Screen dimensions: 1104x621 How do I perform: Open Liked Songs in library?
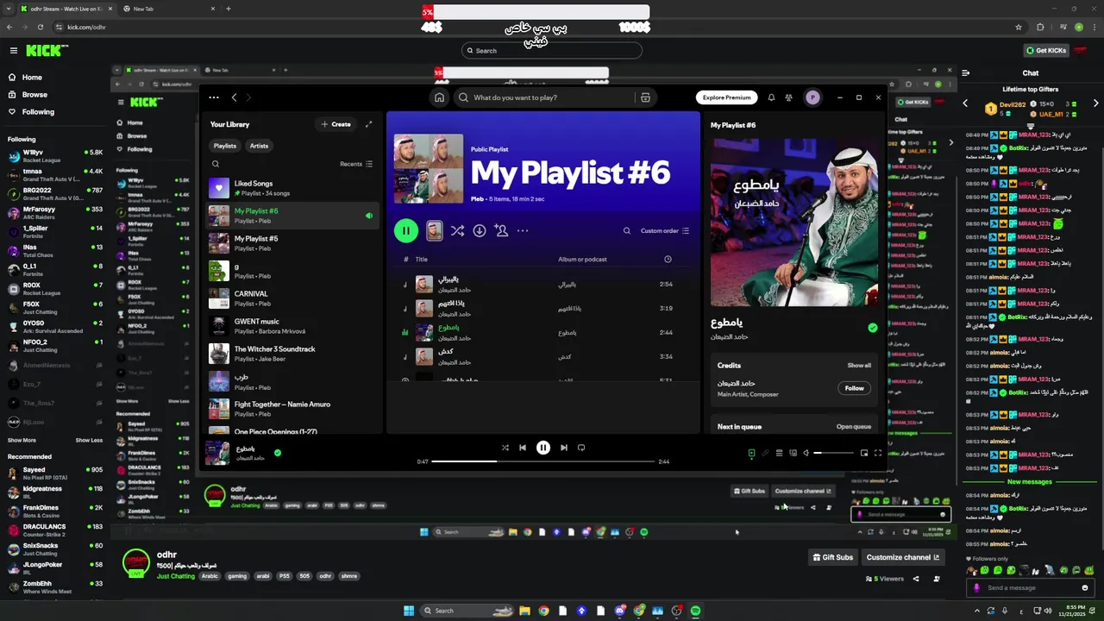coord(292,187)
